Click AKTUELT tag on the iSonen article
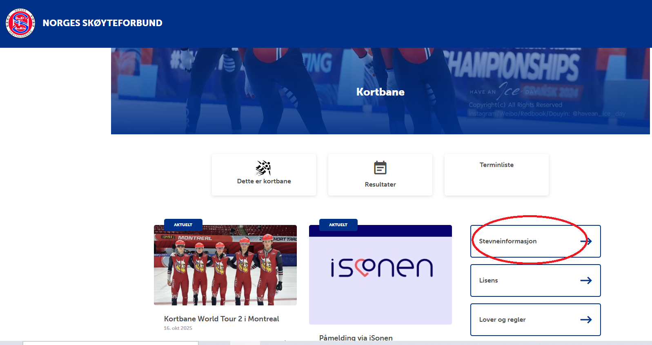 [338, 225]
